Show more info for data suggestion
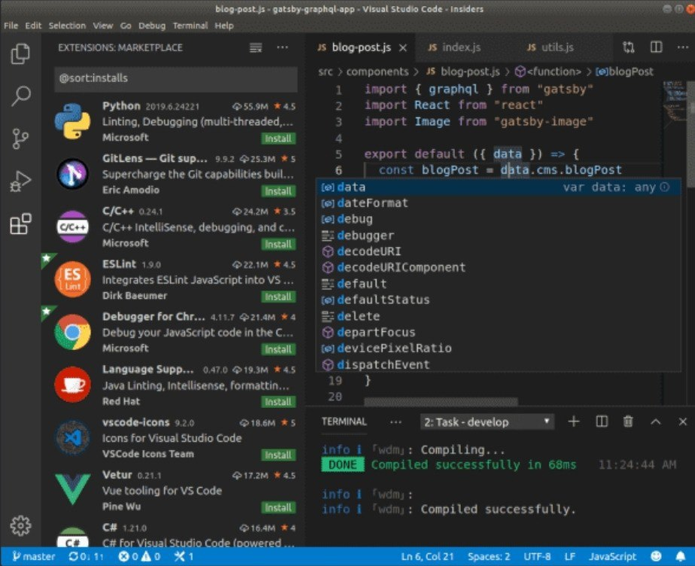The image size is (695, 566). (x=664, y=187)
